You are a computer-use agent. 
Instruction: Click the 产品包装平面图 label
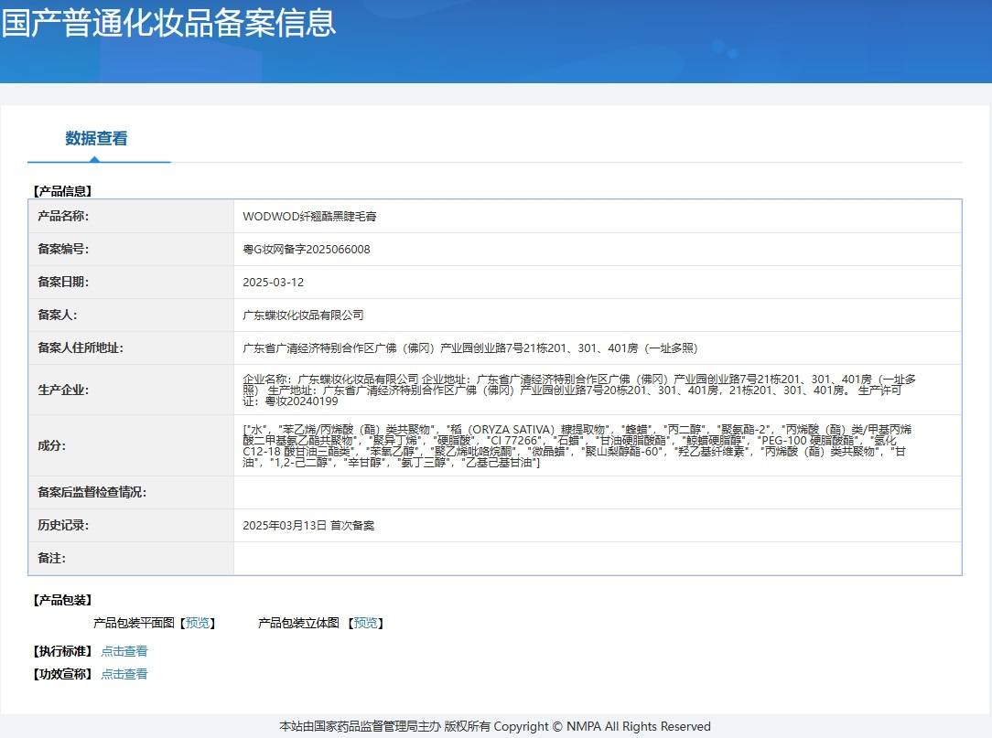click(134, 623)
